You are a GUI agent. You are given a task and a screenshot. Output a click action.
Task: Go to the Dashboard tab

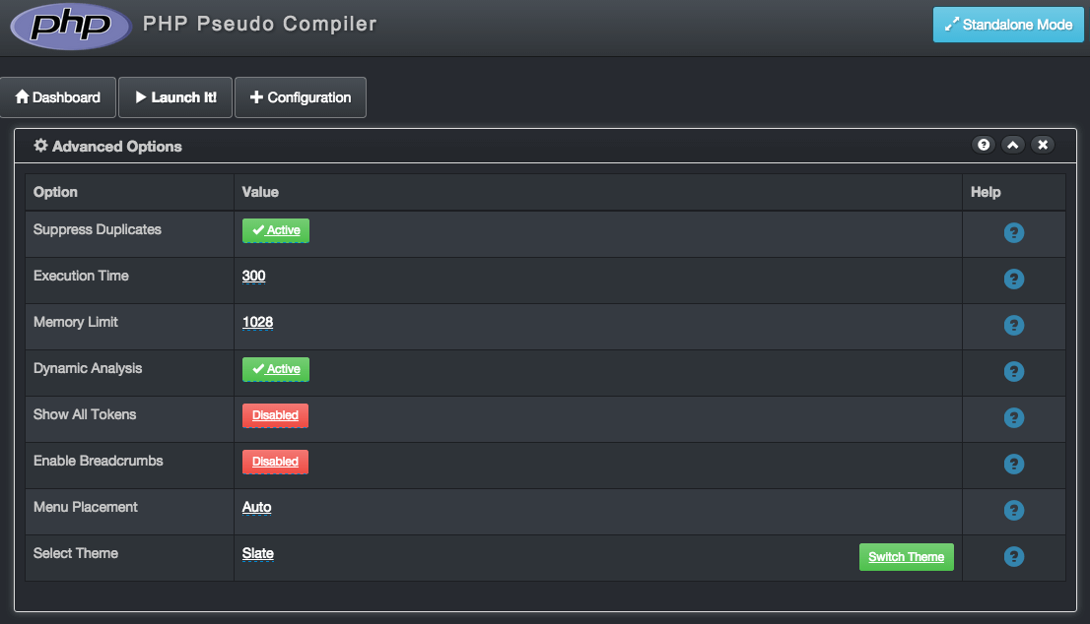point(58,97)
